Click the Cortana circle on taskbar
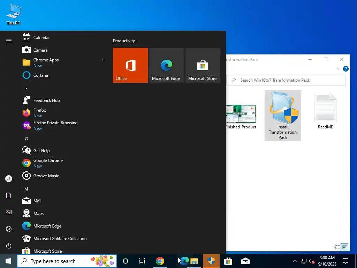The height and width of the screenshot is (268, 357). tap(126, 261)
